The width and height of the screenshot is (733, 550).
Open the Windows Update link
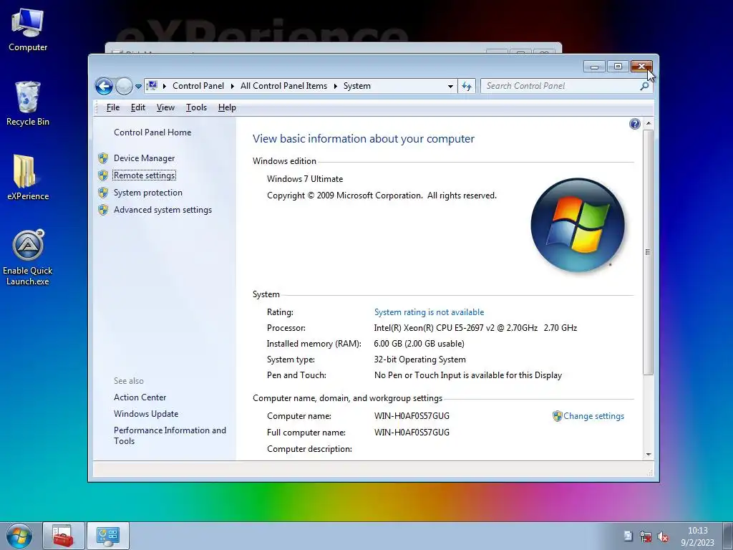click(x=146, y=414)
